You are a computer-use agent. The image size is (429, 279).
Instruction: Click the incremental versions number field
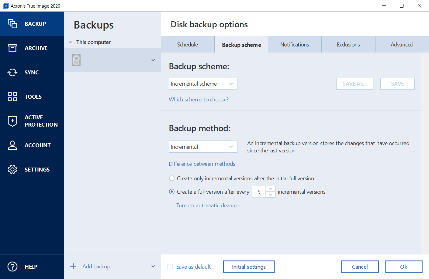click(259, 192)
